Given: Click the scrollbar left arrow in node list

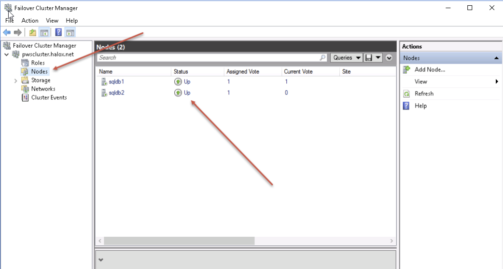Looking at the screenshot, I should (100, 241).
